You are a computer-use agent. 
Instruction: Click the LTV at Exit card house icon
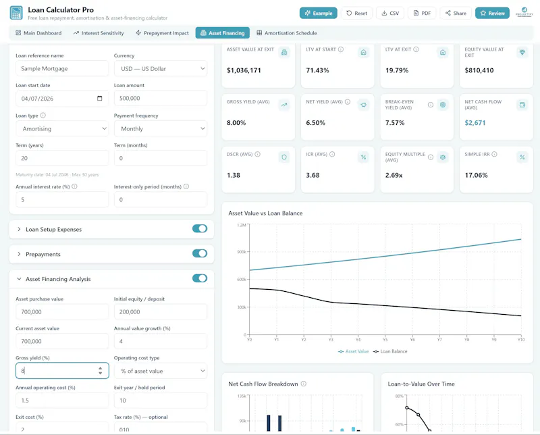coord(443,53)
